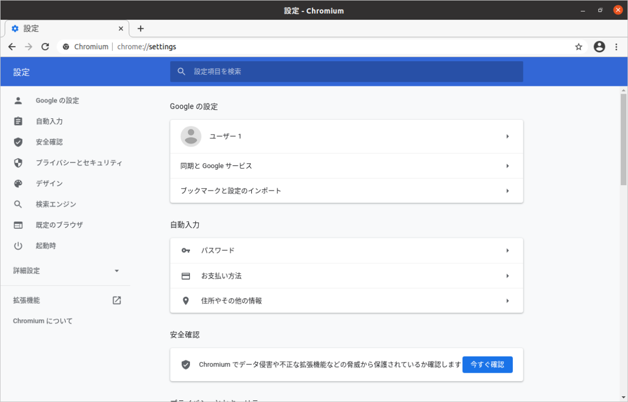
Task: Open the user profile avatar in the toolbar
Action: [x=600, y=47]
